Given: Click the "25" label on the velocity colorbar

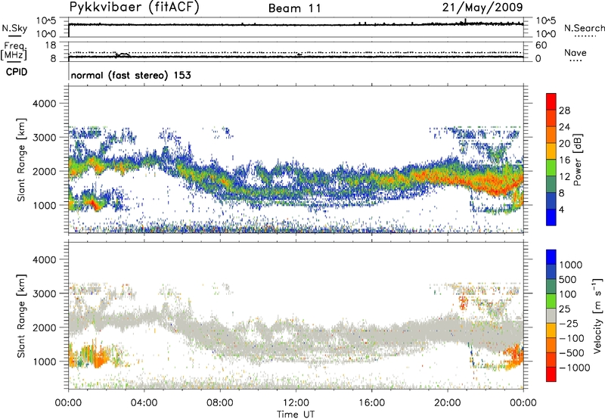Looking at the screenshot, I should click(x=565, y=309).
